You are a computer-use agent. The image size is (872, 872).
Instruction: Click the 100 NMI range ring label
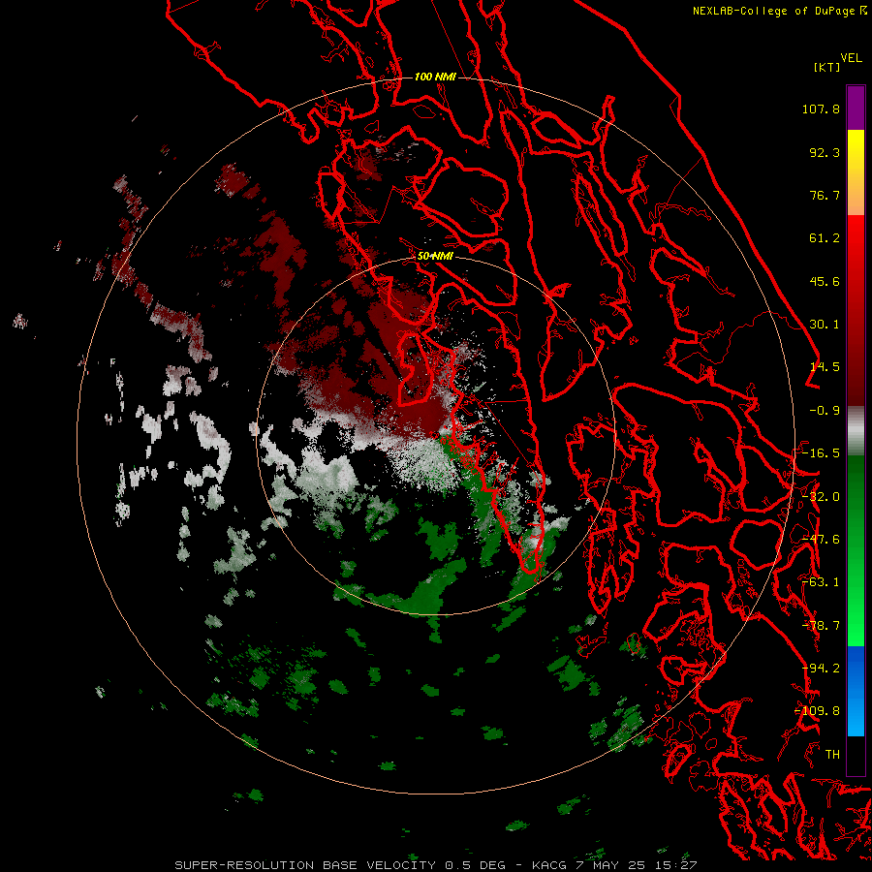(x=435, y=77)
